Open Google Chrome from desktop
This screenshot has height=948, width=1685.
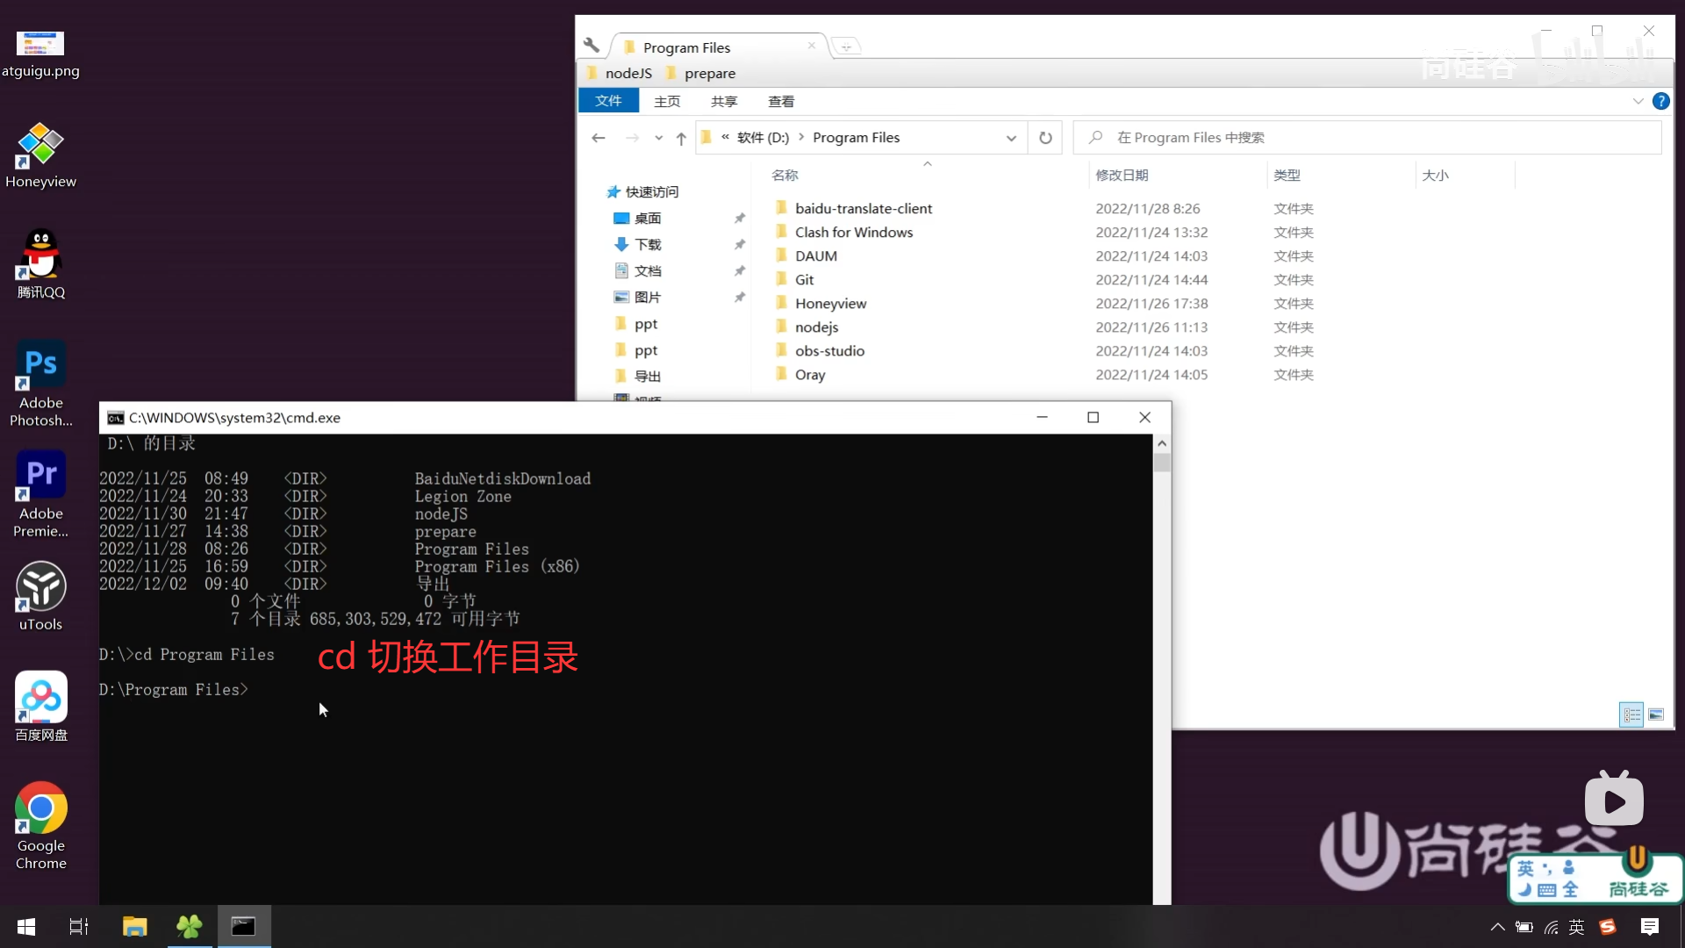(40, 808)
